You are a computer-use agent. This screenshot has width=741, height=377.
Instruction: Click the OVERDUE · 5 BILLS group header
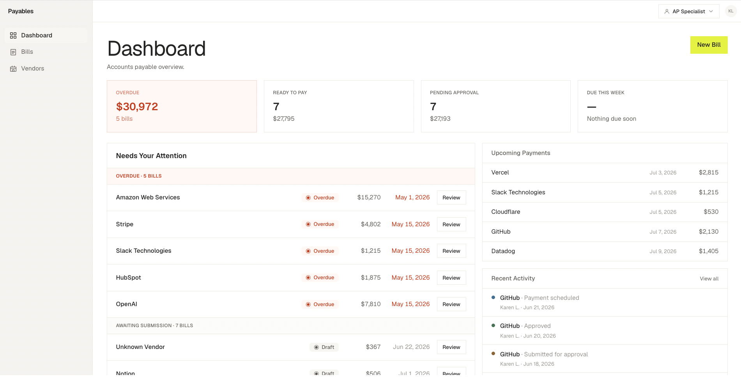(x=291, y=176)
